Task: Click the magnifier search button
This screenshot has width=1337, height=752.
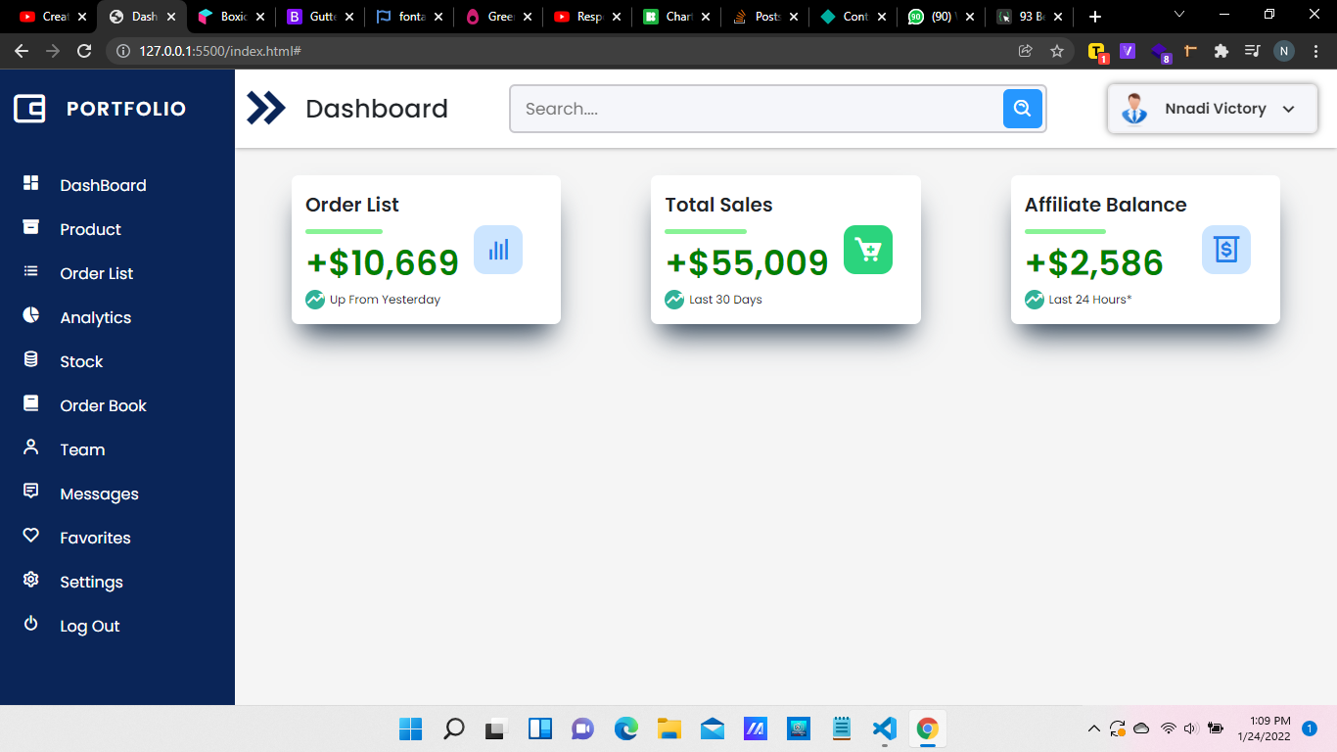Action: pos(1022,109)
